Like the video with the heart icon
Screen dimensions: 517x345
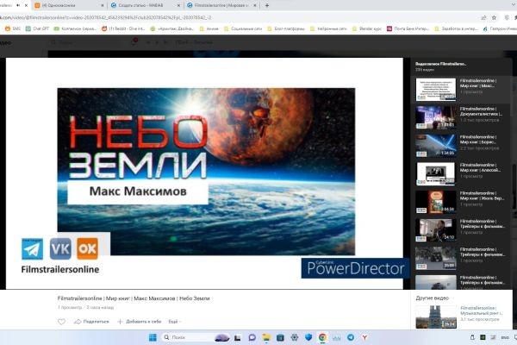[61, 322]
